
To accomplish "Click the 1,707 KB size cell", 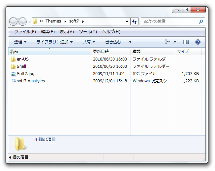I will [190, 74].
